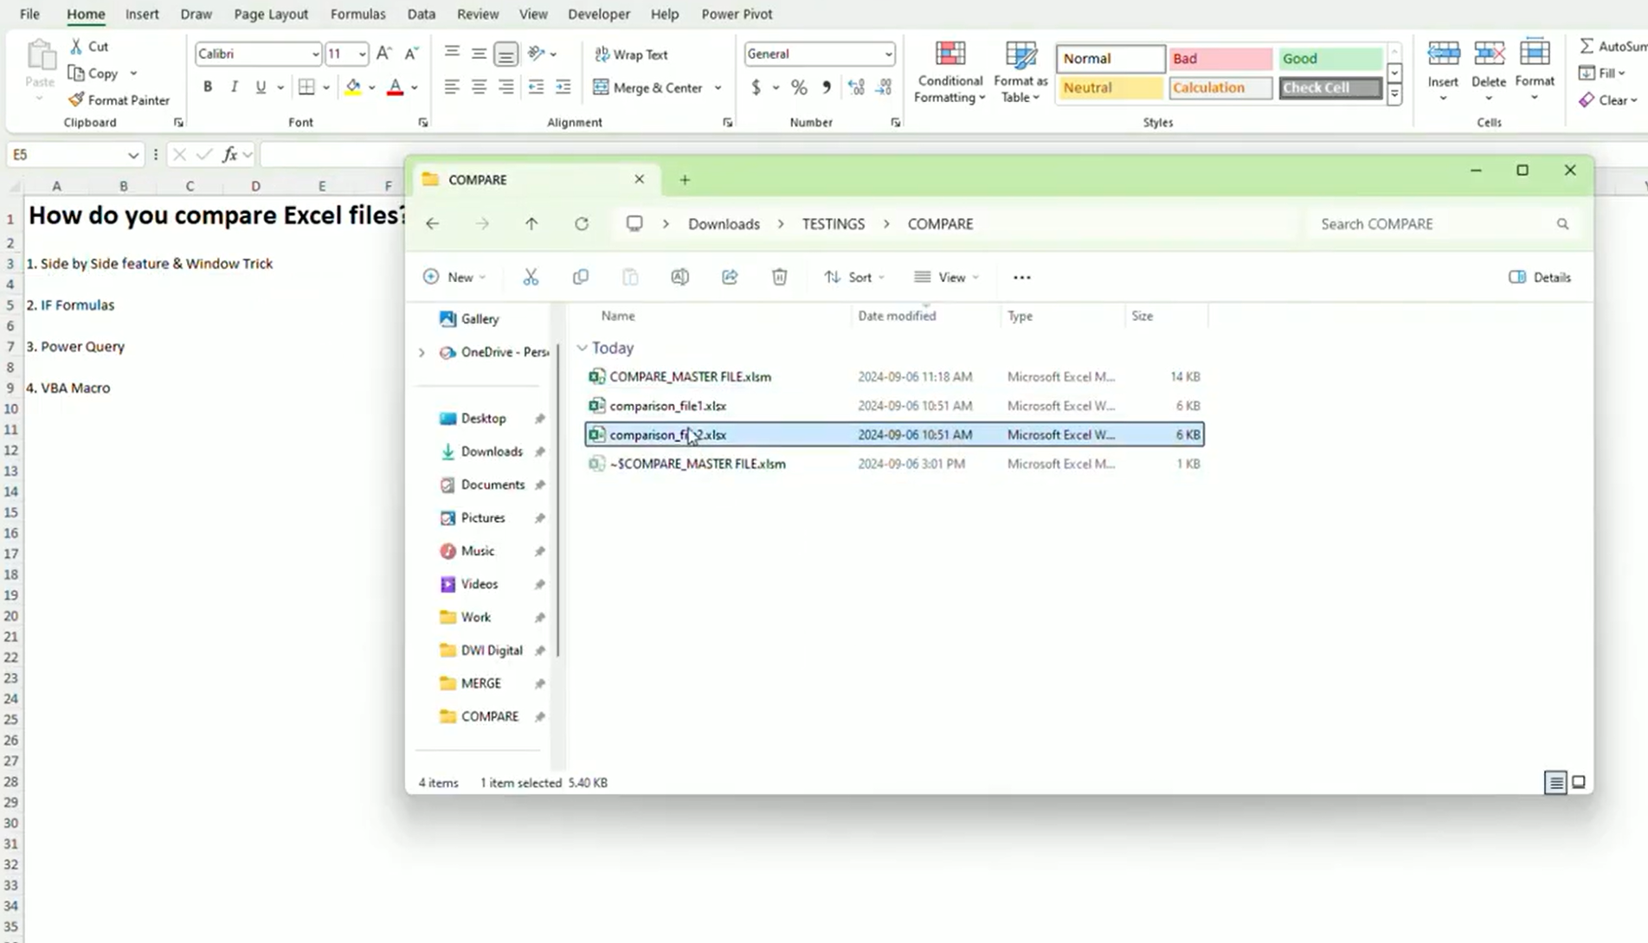The image size is (1648, 943).
Task: Increase decimal places
Action: [x=856, y=87]
